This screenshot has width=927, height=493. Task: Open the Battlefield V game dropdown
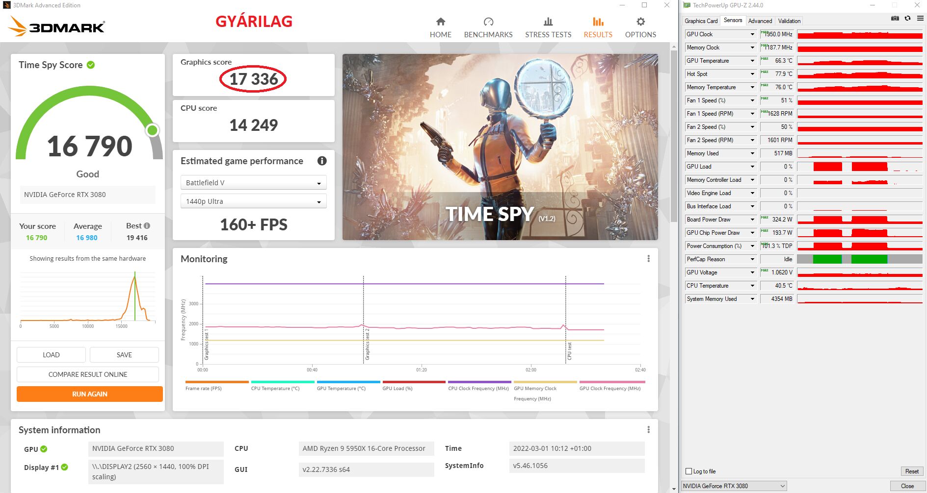[254, 183]
